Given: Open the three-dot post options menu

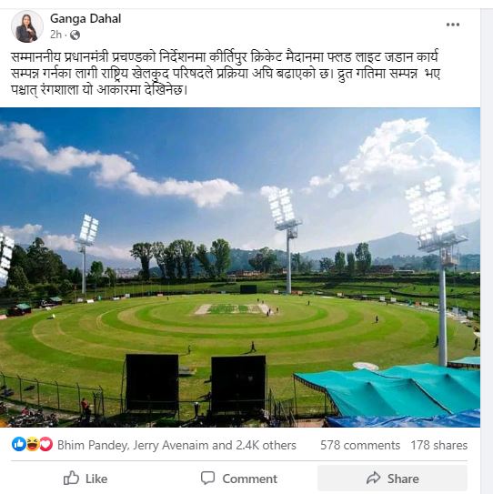Looking at the screenshot, I should click(x=453, y=25).
